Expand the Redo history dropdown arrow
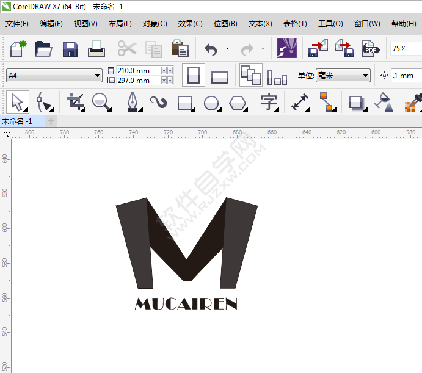422x373 pixels. click(263, 49)
